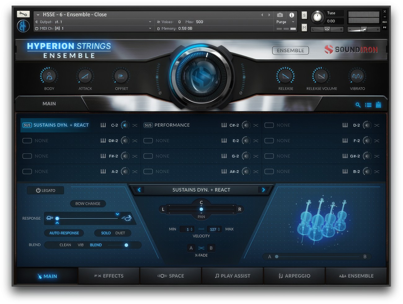Click the Vibrato knob

[357, 76]
